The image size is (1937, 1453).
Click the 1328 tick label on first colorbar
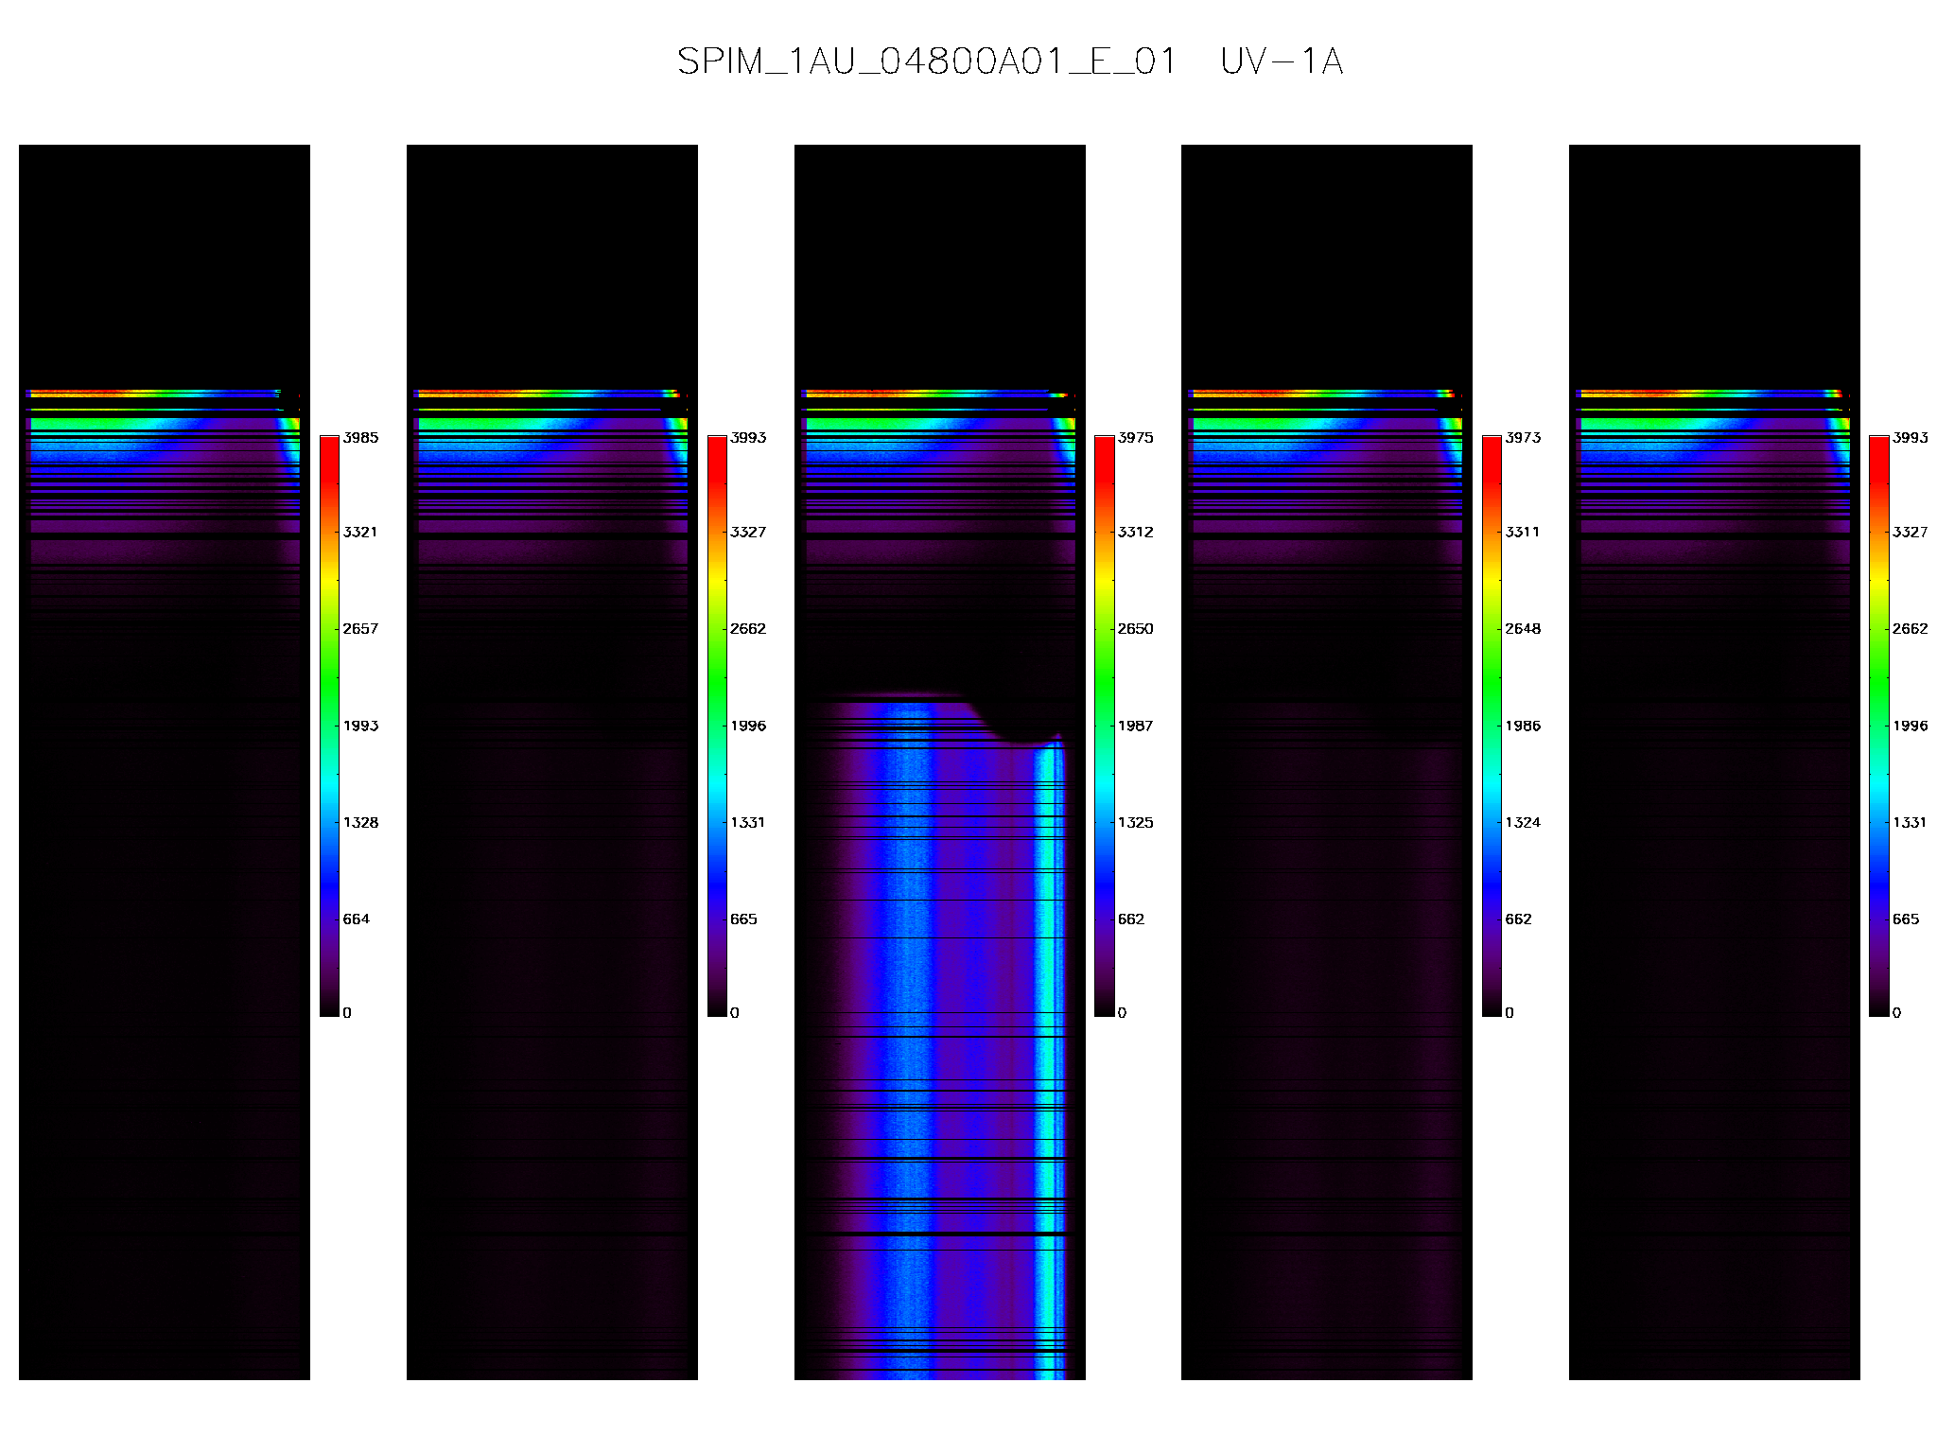(360, 822)
